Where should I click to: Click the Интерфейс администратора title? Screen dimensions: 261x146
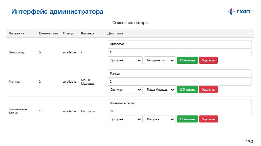tap(57, 12)
